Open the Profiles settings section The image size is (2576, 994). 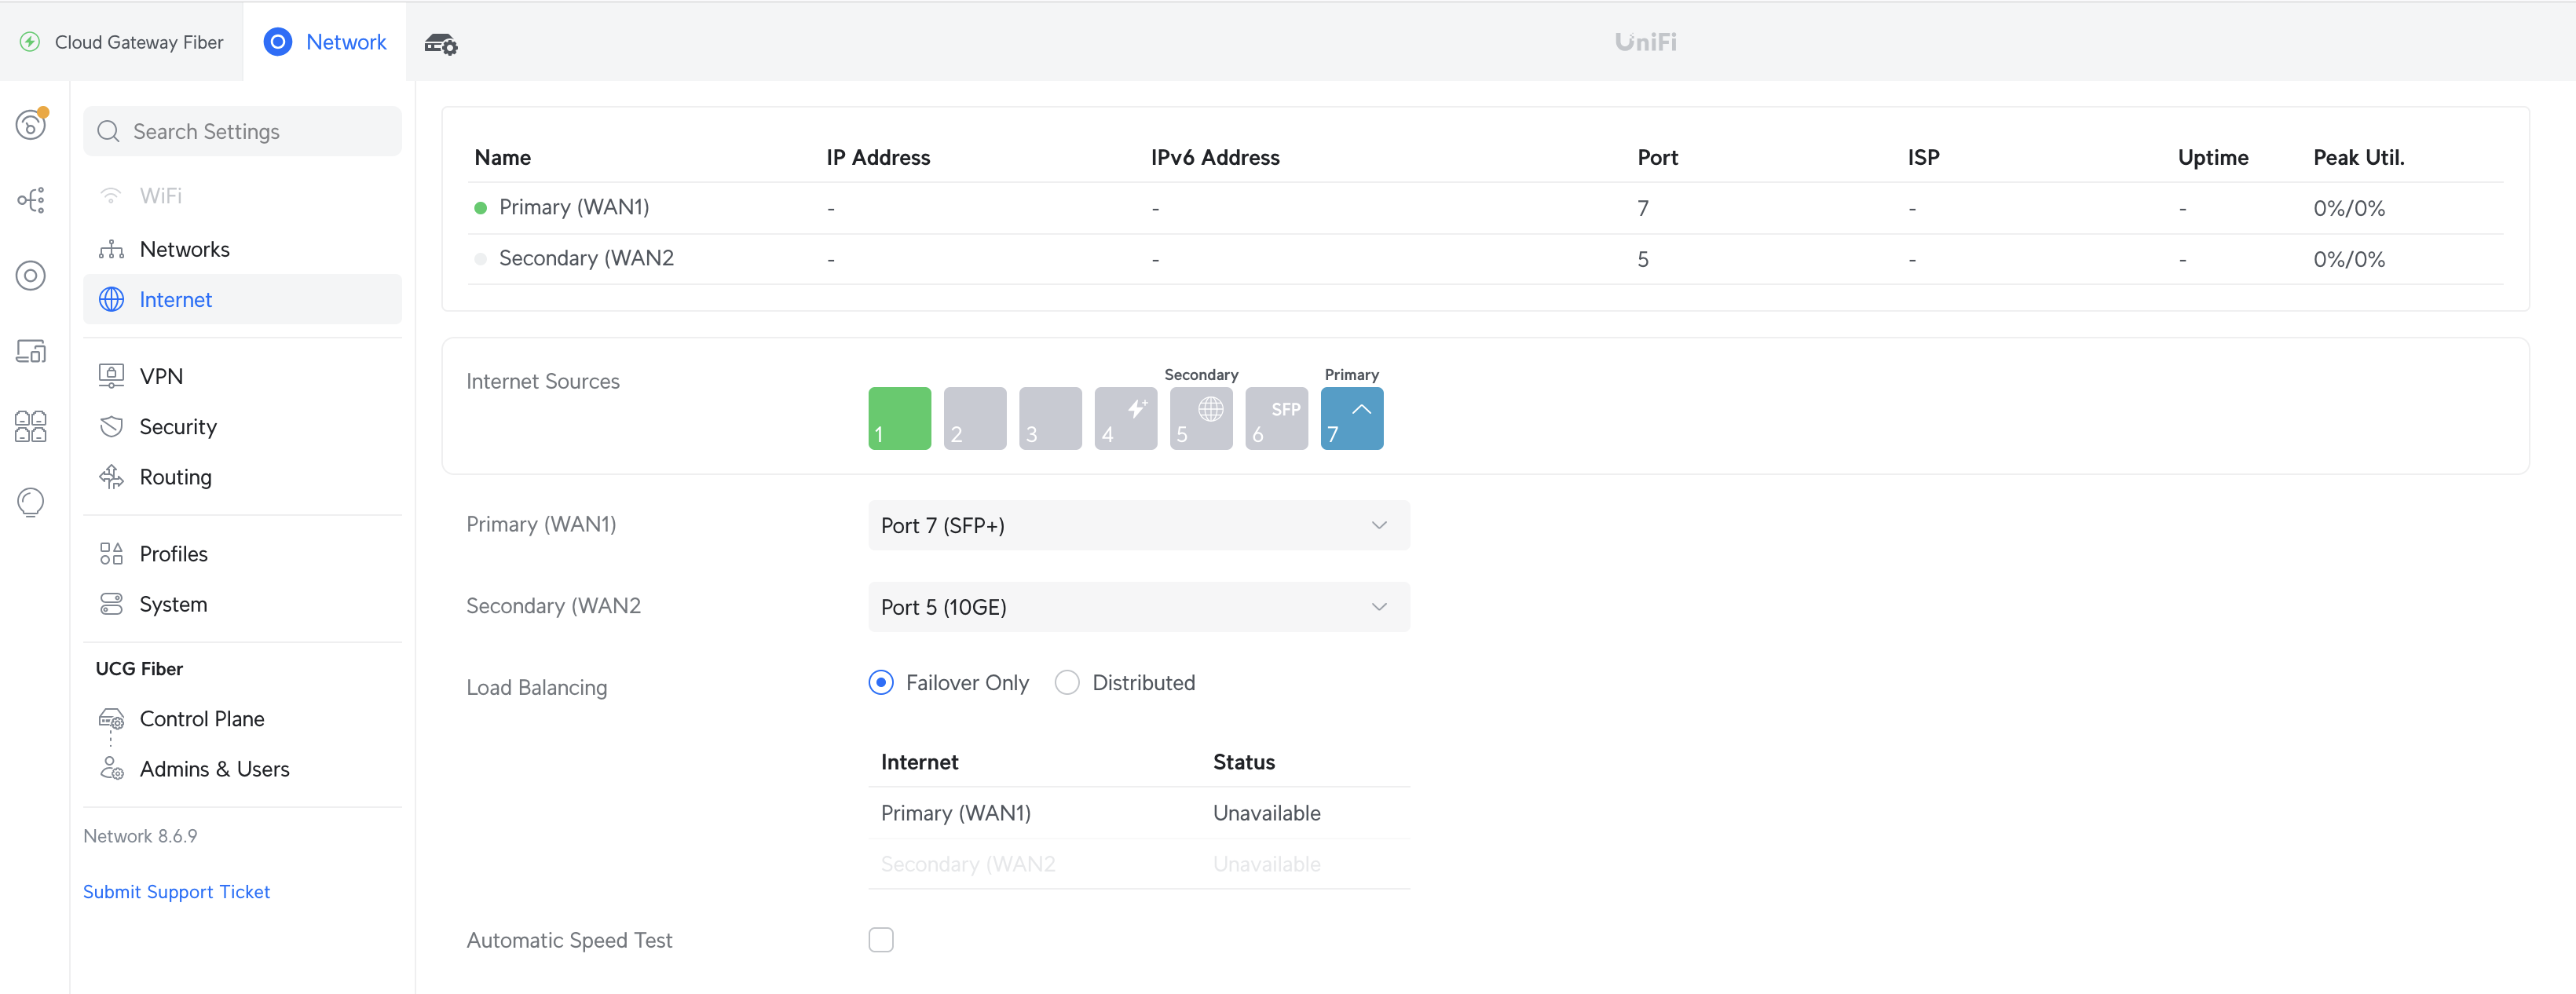click(x=242, y=554)
